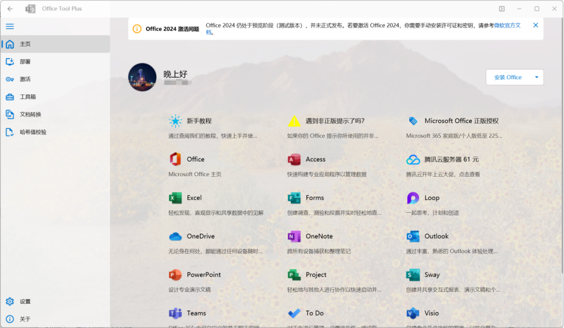564x328 pixels.
Task: Click the Microsoft Office 主页 description
Action: pos(195,175)
